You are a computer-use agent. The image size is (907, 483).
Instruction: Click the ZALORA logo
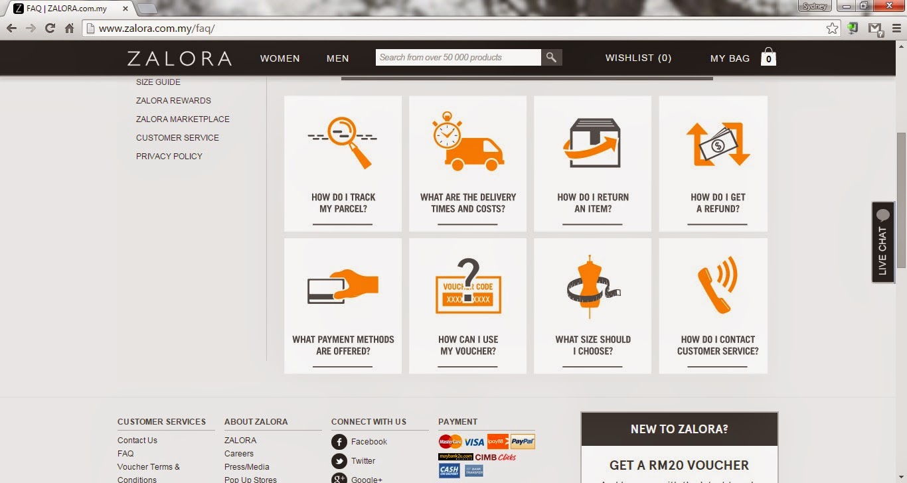pyautogui.click(x=179, y=58)
